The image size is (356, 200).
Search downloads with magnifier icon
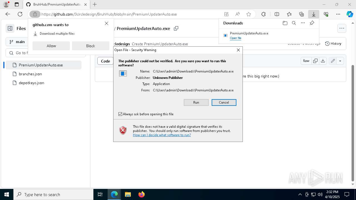[x=294, y=23]
